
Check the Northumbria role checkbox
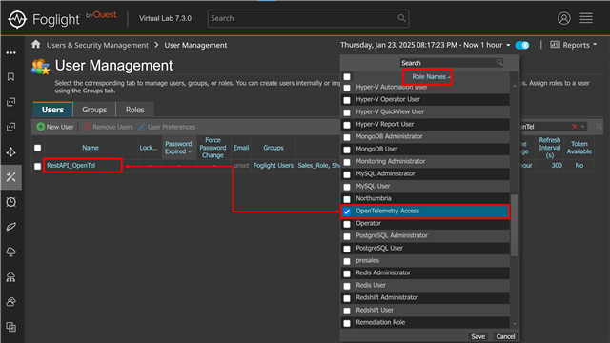tap(347, 199)
